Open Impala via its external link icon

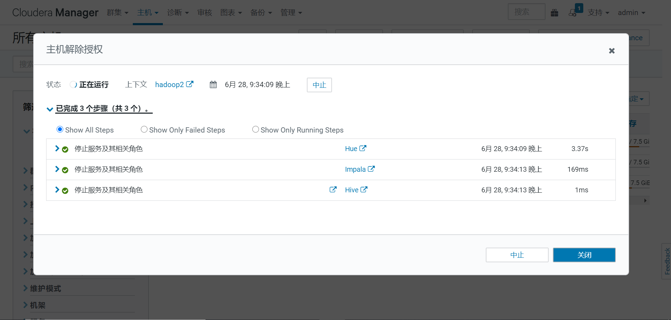click(371, 169)
